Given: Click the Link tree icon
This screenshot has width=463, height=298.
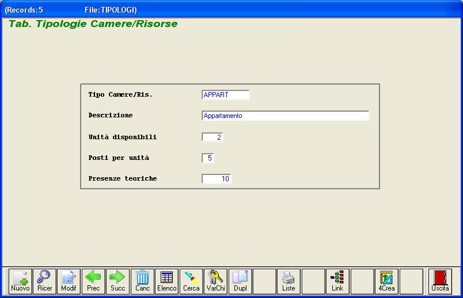Looking at the screenshot, I should [x=337, y=281].
